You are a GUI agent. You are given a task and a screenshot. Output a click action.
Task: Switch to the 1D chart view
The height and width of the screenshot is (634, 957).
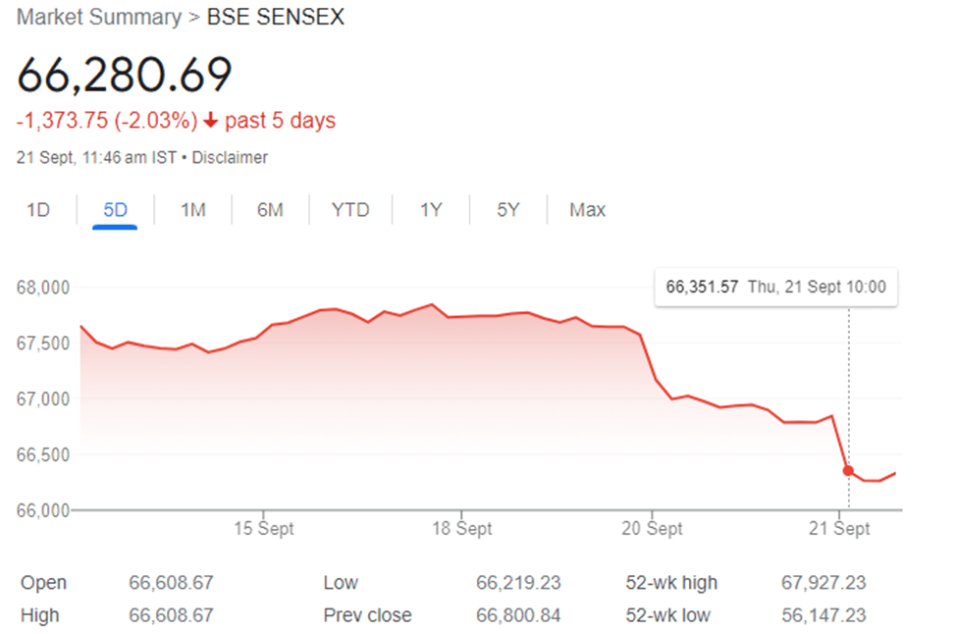[37, 209]
